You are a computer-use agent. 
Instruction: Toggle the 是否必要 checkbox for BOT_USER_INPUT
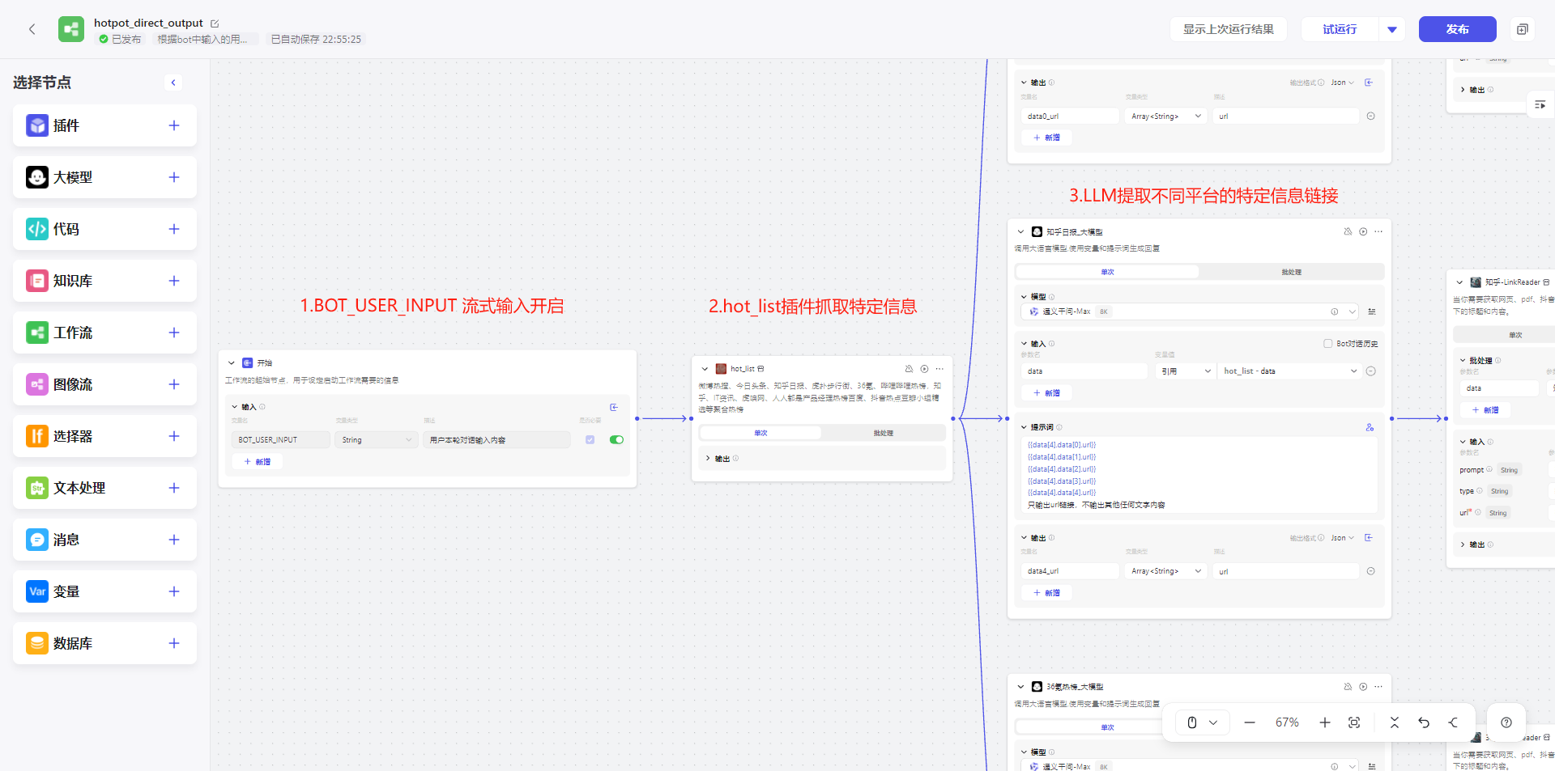590,440
